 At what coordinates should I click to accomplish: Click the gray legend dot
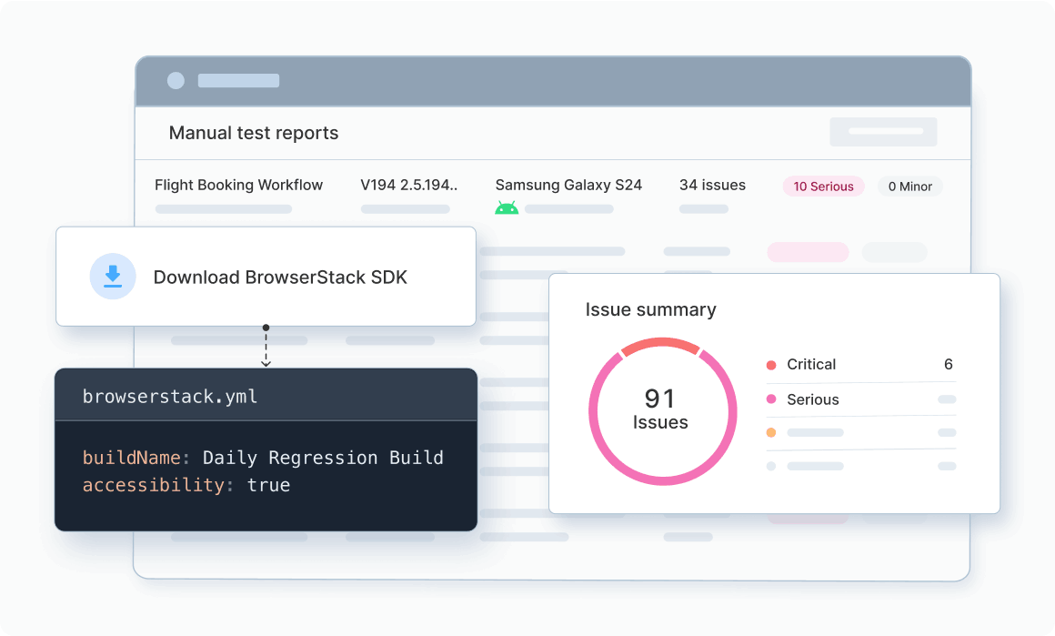coord(771,466)
